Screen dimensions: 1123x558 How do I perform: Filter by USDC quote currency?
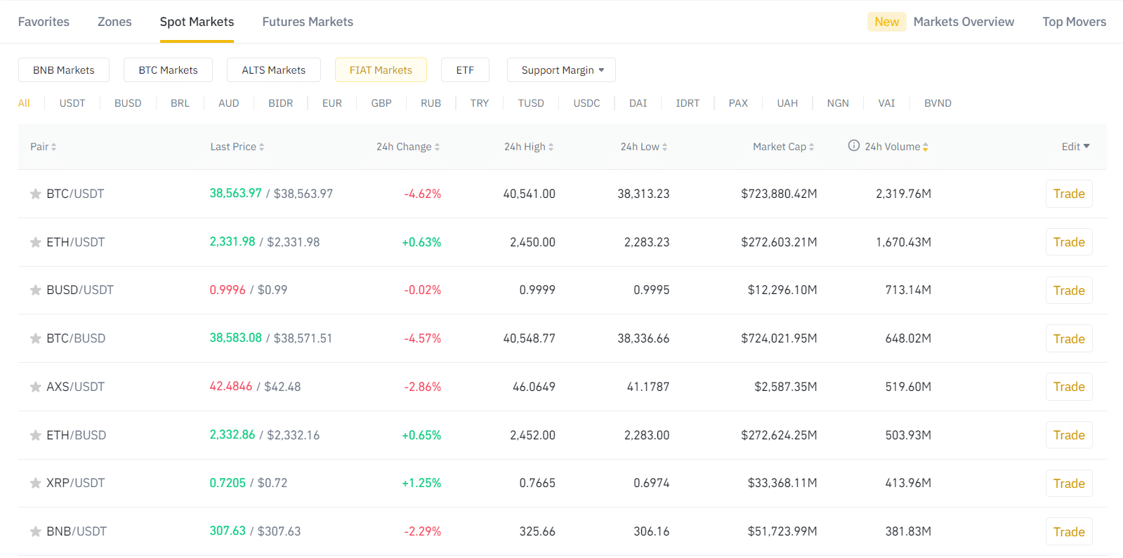point(586,103)
